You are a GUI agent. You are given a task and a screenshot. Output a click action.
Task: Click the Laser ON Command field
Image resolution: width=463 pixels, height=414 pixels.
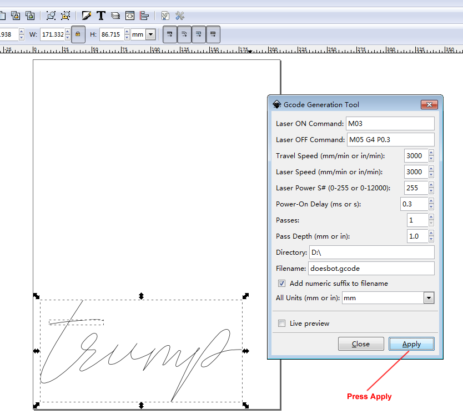coord(390,124)
